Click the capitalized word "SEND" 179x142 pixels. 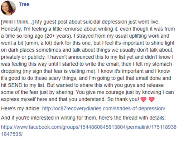pyautogui.click(x=15, y=85)
